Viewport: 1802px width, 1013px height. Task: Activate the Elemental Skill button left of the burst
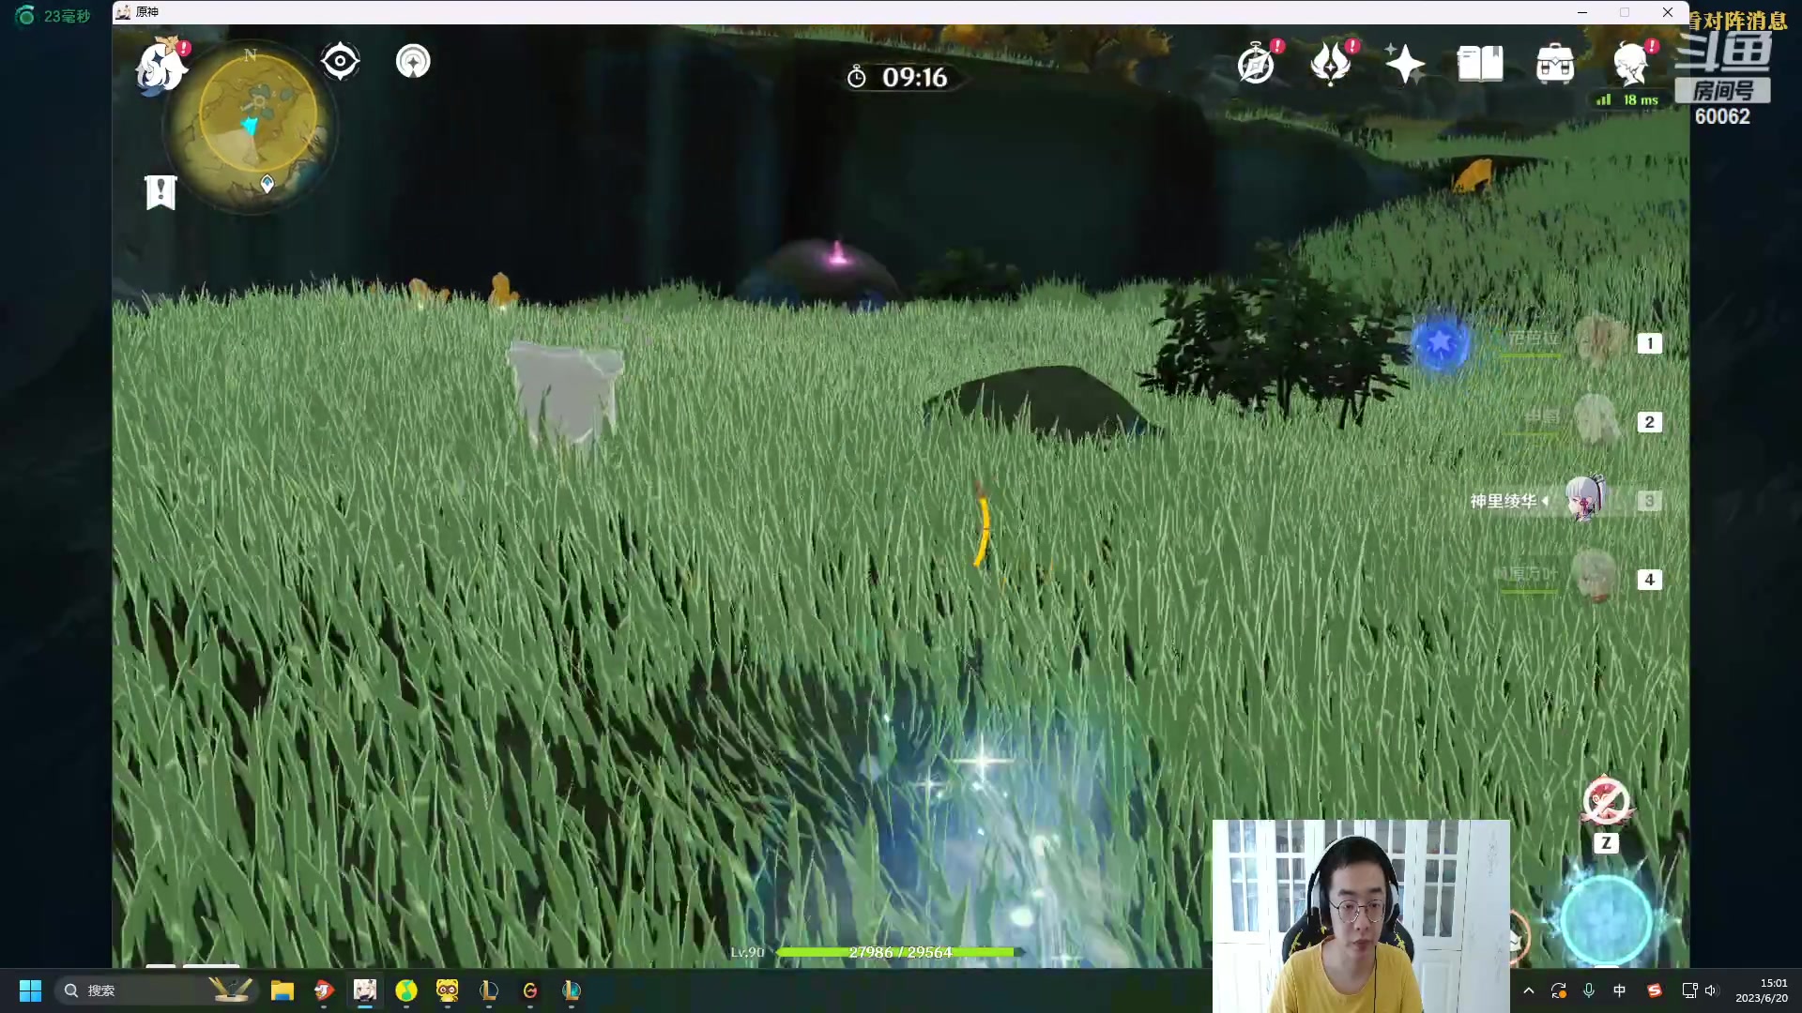(1519, 936)
